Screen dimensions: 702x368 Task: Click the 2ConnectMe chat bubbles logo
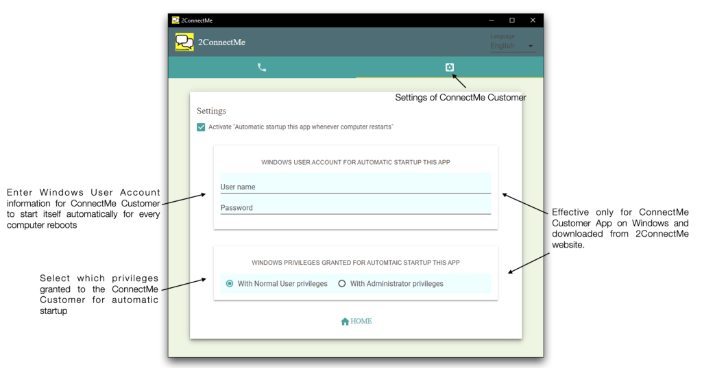click(x=184, y=42)
